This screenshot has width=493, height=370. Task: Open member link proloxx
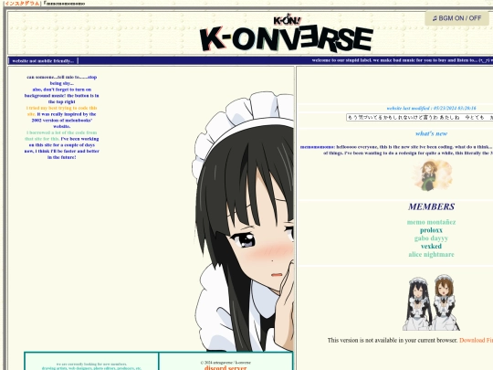(431, 230)
